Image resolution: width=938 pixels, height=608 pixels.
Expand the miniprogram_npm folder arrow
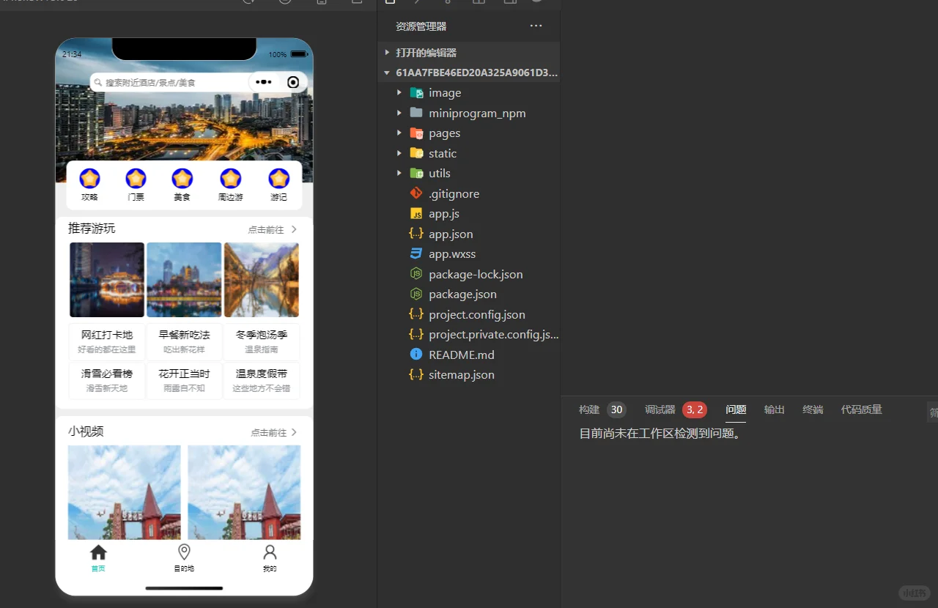[x=399, y=113]
